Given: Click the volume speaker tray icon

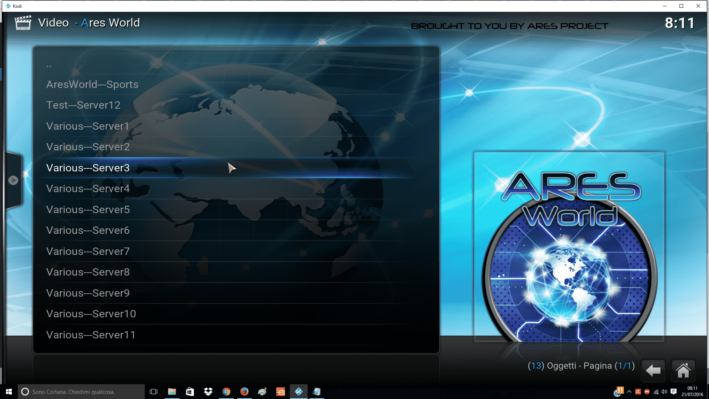Looking at the screenshot, I should coord(664,392).
